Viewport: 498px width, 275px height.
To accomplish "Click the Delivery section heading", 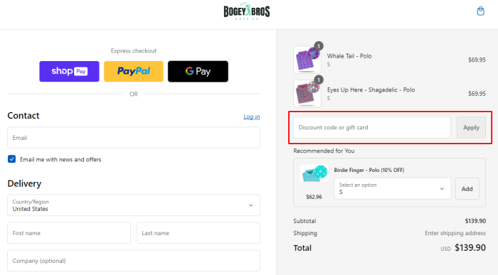I will pyautogui.click(x=24, y=183).
